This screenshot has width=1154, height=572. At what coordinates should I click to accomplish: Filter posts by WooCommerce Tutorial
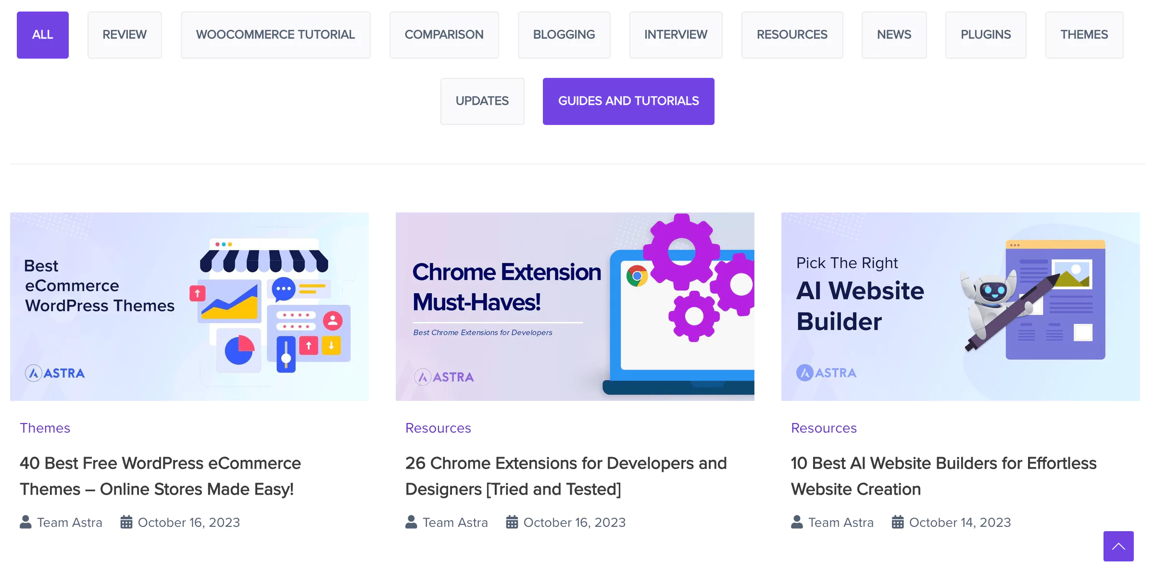pos(276,35)
